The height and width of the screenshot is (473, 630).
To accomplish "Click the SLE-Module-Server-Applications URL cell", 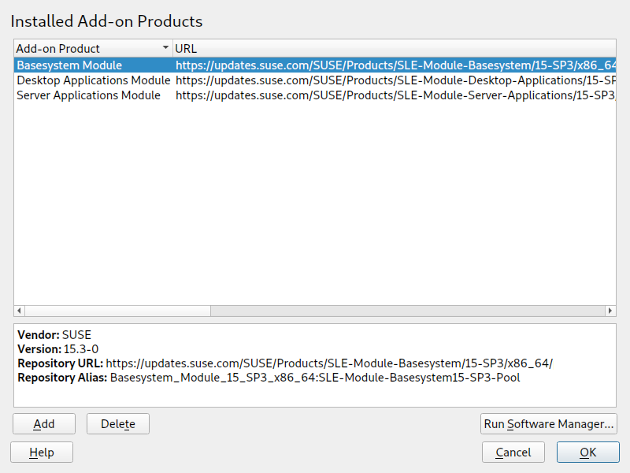I will click(x=394, y=95).
